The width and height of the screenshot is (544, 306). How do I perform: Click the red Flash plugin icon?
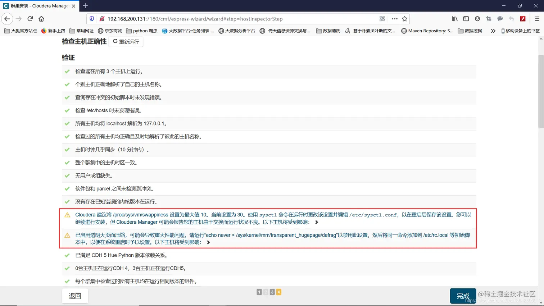point(523,19)
